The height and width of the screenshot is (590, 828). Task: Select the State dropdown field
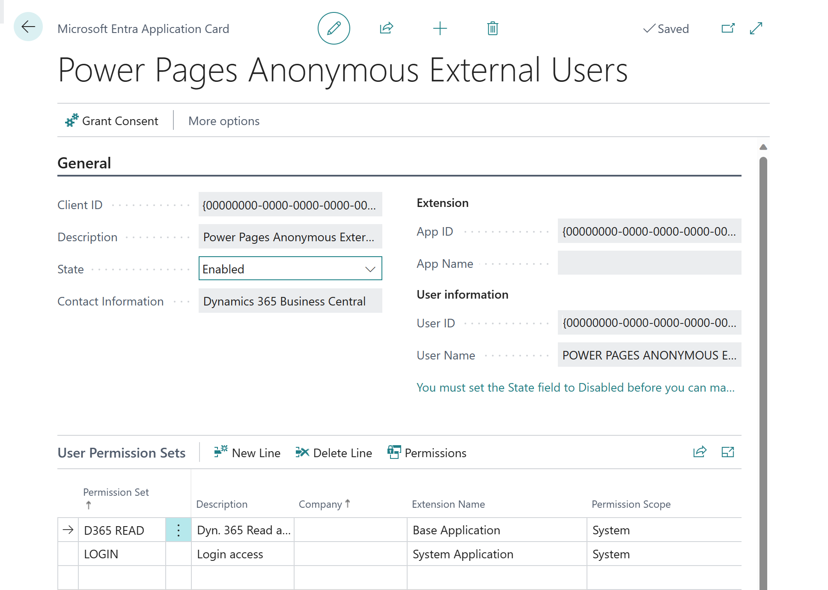289,269
